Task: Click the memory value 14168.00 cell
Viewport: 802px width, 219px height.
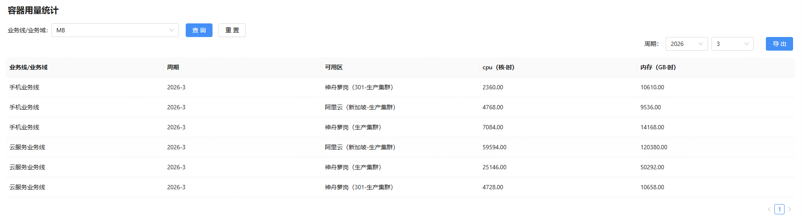Action: pos(652,127)
